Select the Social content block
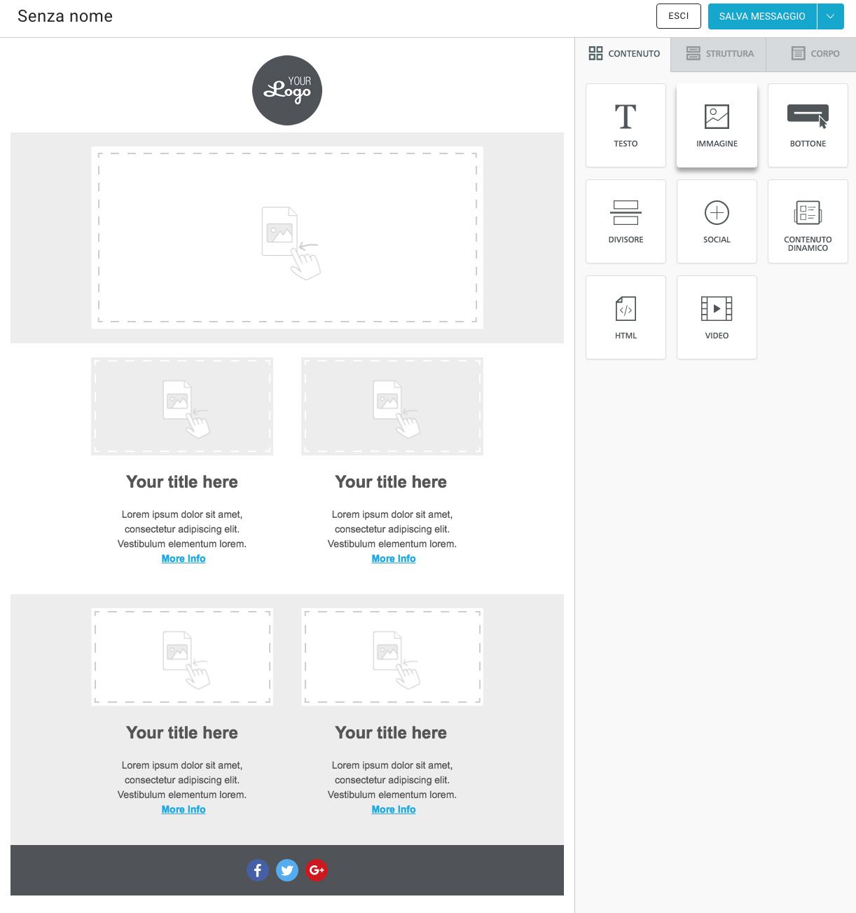Image resolution: width=856 pixels, height=913 pixels. (717, 221)
